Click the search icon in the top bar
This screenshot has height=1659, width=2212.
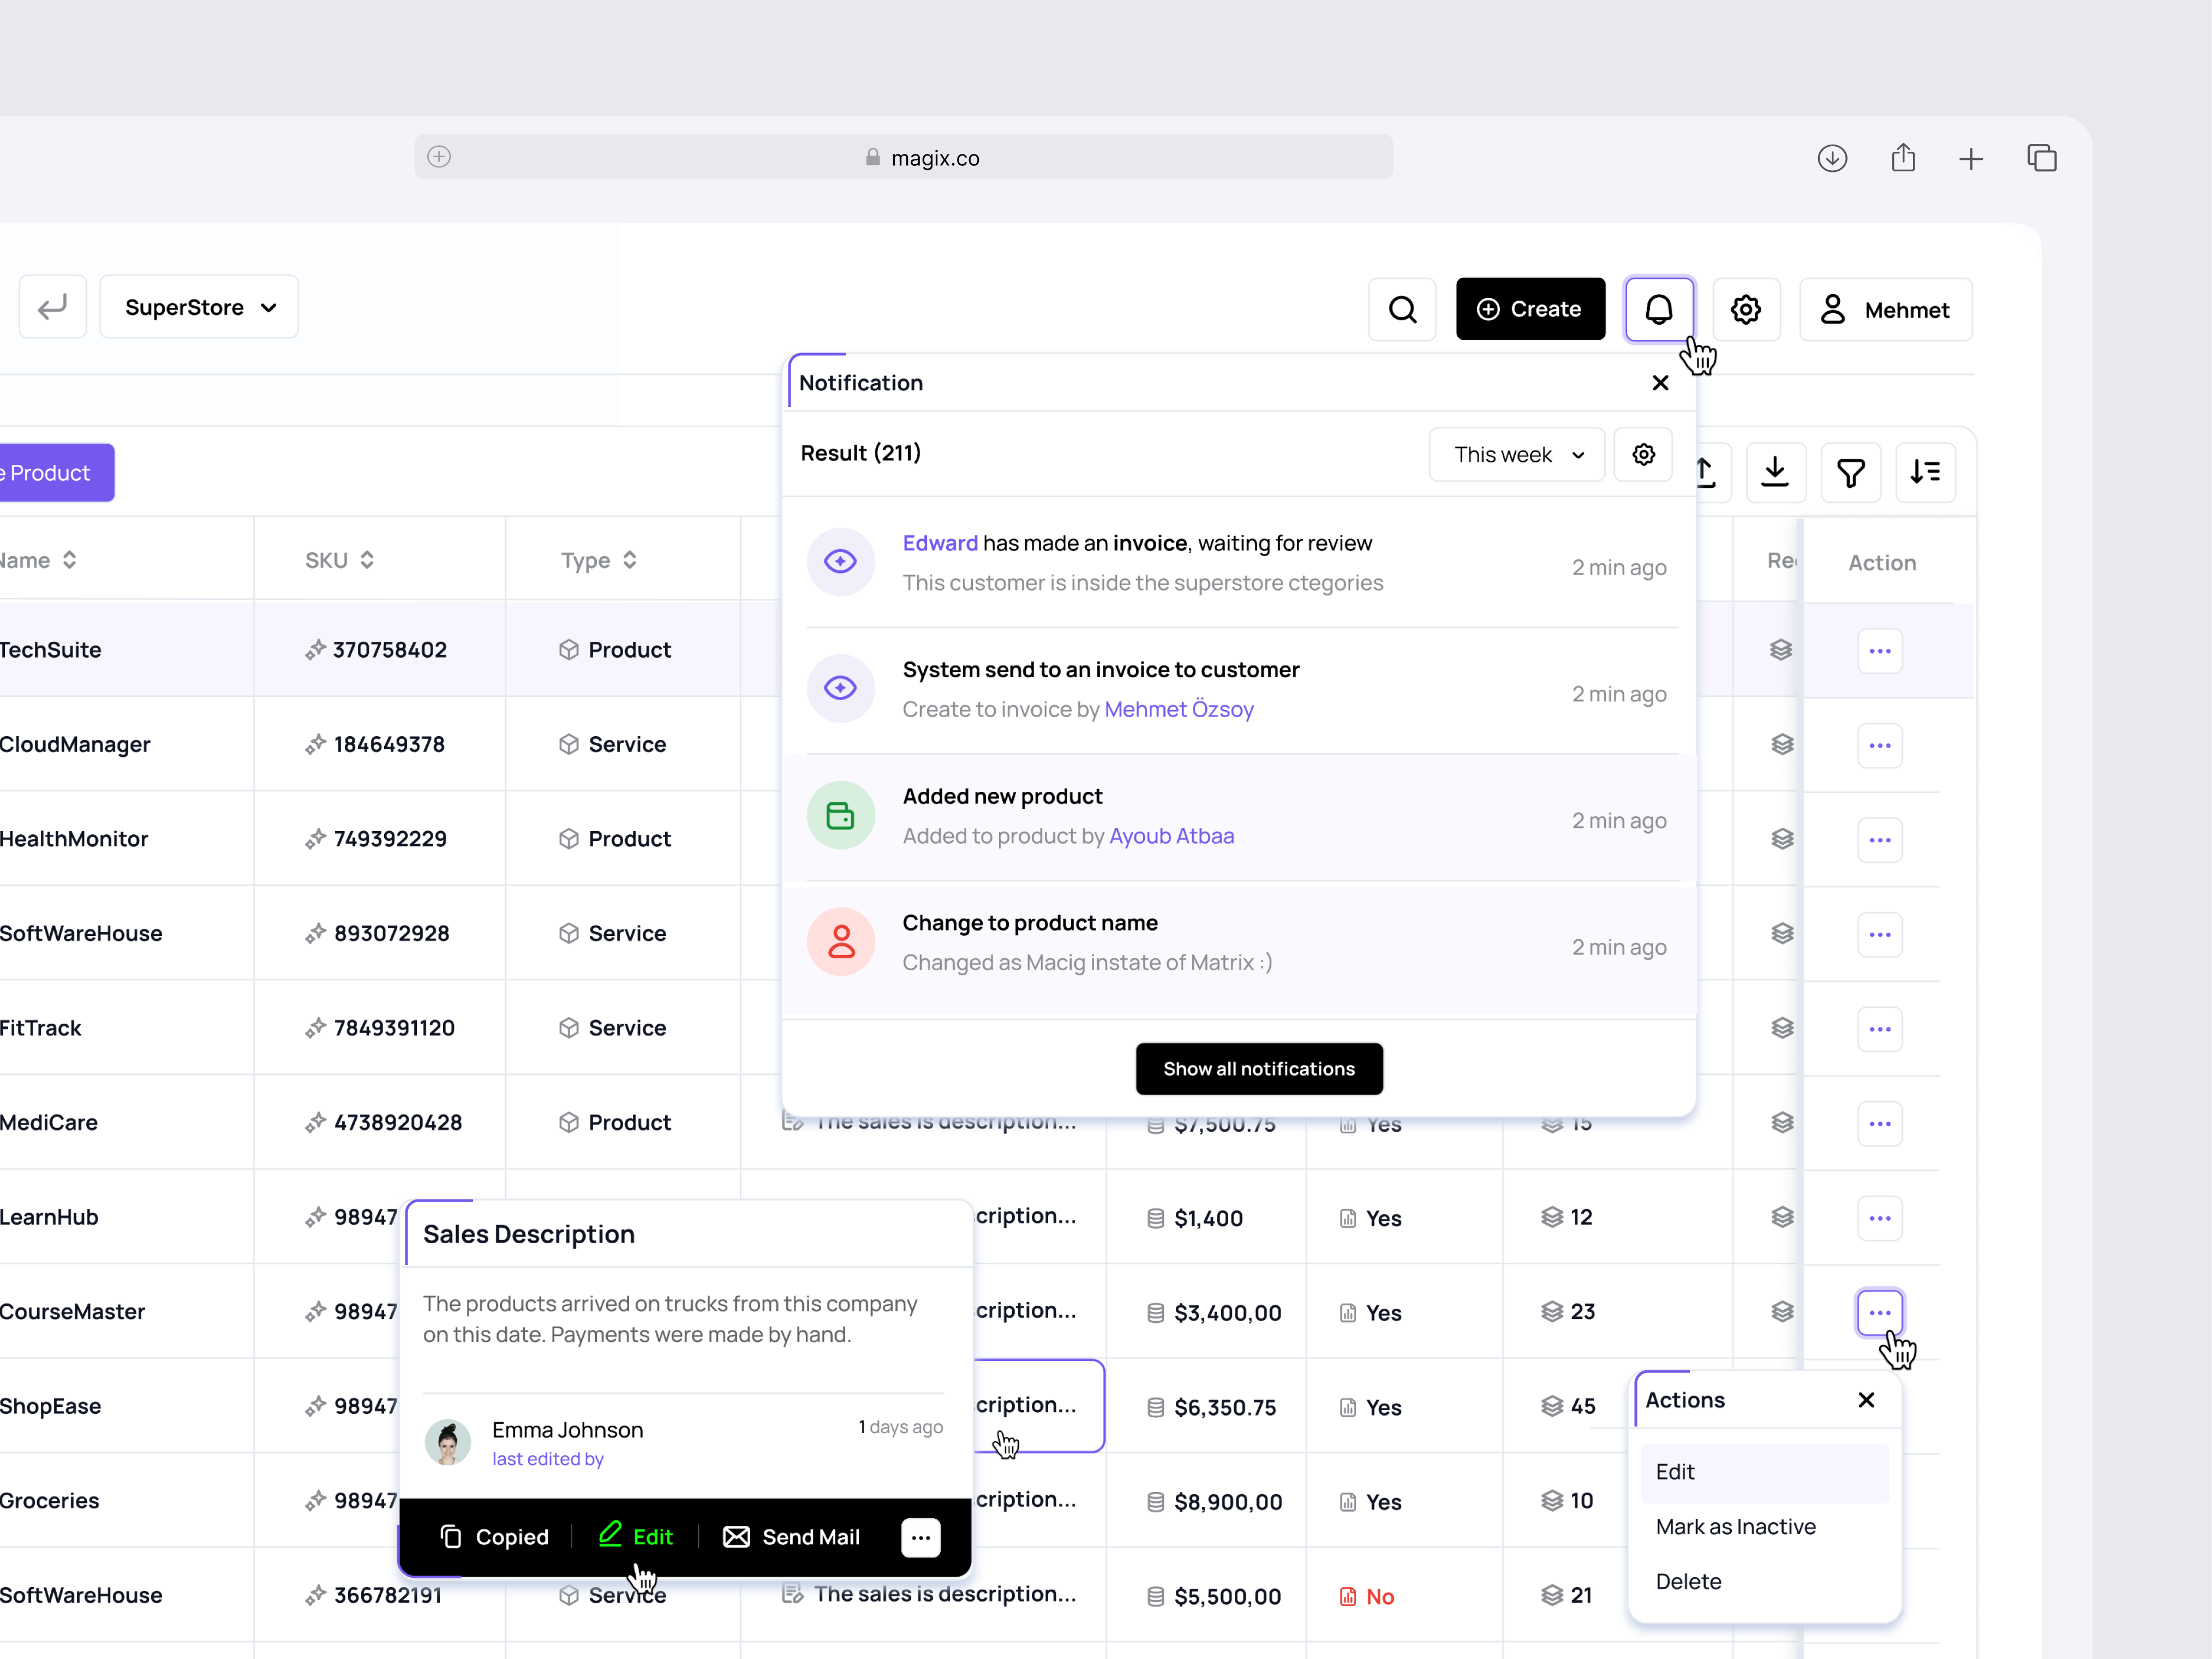coord(1403,309)
